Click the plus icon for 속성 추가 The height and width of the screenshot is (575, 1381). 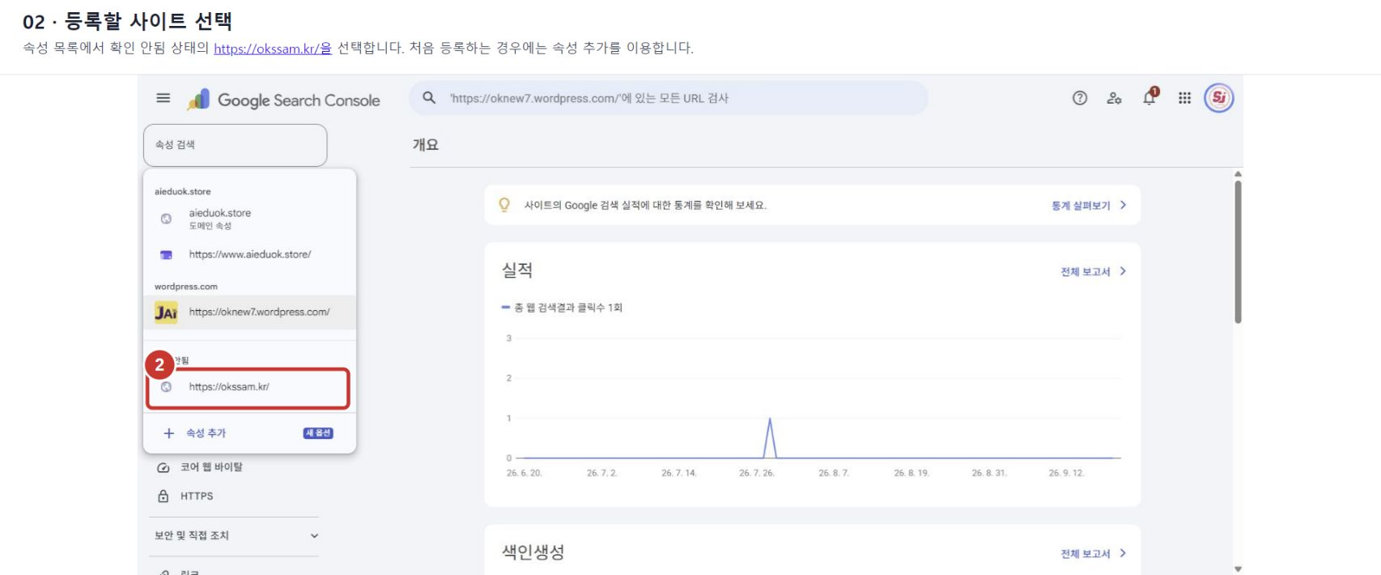[x=168, y=433]
